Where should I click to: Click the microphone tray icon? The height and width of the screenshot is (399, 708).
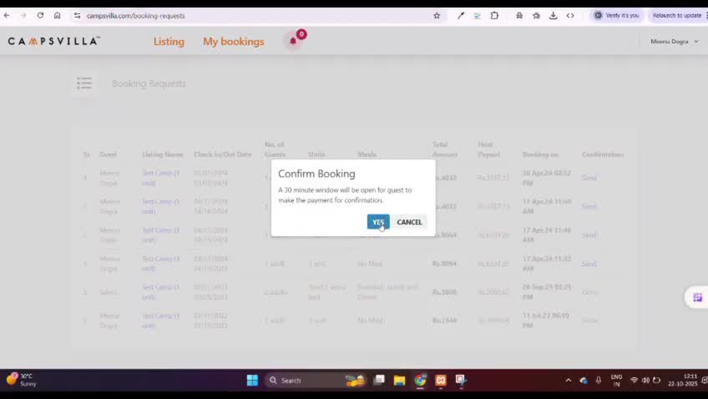pyautogui.click(x=598, y=381)
